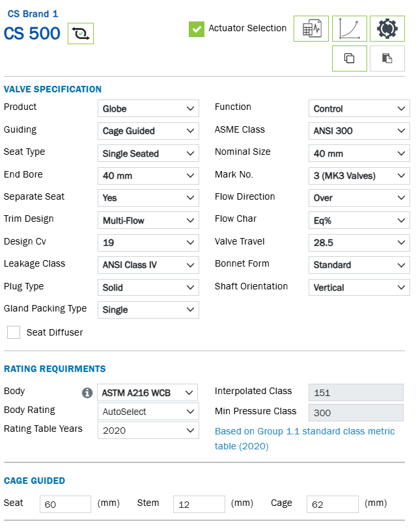Open the Product dropdown showing Globe
This screenshot has width=416, height=530.
[148, 109]
